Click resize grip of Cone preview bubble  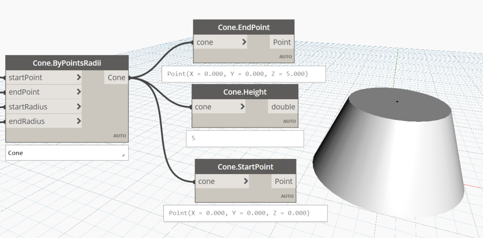[x=123, y=155]
